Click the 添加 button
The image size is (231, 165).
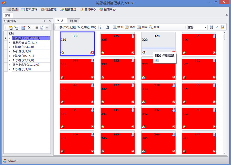[118, 27]
